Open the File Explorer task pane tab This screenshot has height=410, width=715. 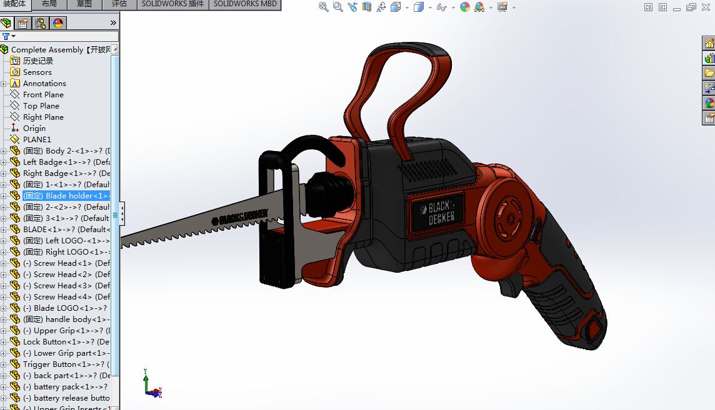(x=709, y=73)
